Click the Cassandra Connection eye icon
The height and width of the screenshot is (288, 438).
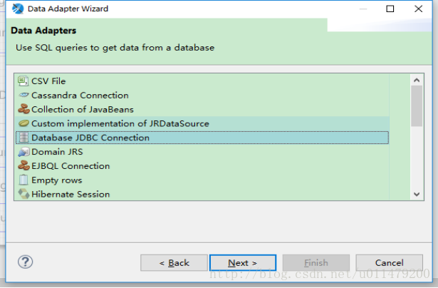(x=24, y=95)
